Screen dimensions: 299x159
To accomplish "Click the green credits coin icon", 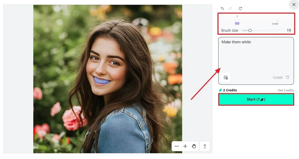I will [220, 90].
